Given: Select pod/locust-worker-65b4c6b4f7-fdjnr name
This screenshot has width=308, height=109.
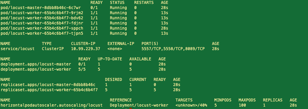Looking at the screenshot, I should click(x=42, y=23).
